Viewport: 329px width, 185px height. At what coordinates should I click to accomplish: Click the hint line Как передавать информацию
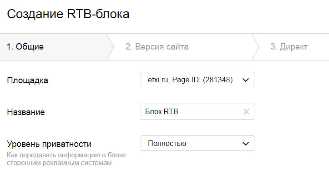66,155
